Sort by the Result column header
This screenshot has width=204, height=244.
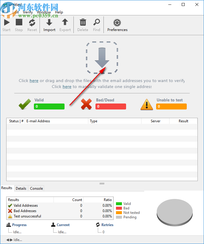click(x=183, y=121)
